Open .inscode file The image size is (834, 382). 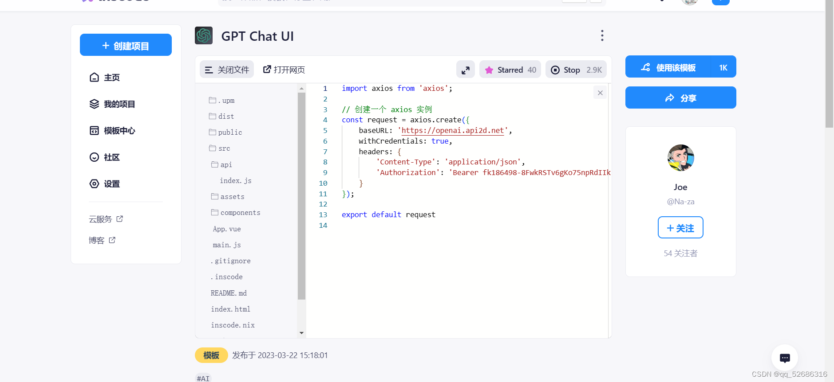coord(227,277)
